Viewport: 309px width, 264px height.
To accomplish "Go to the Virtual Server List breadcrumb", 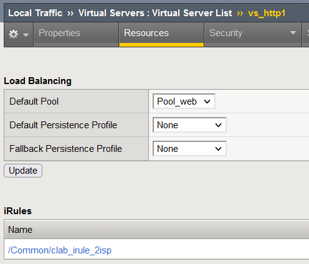I will (192, 13).
